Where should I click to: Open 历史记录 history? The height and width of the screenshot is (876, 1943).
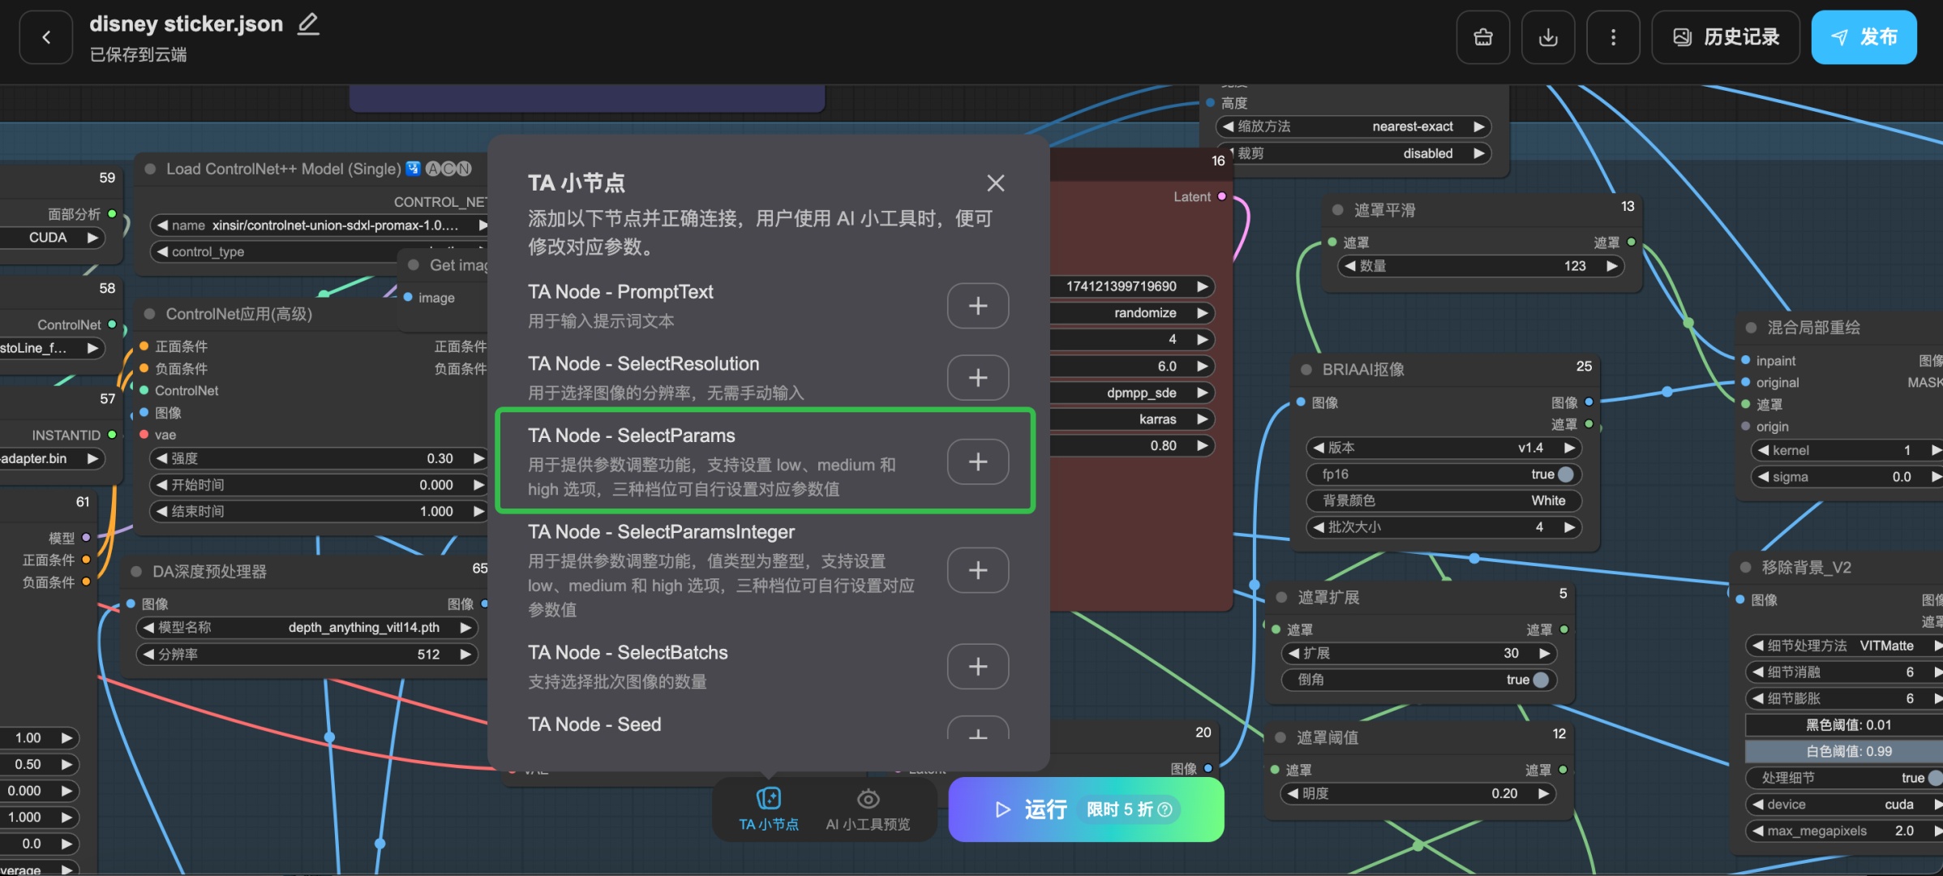(x=1725, y=37)
